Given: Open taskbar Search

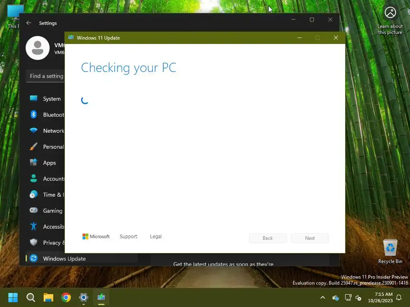Looking at the screenshot, I should (x=30, y=297).
